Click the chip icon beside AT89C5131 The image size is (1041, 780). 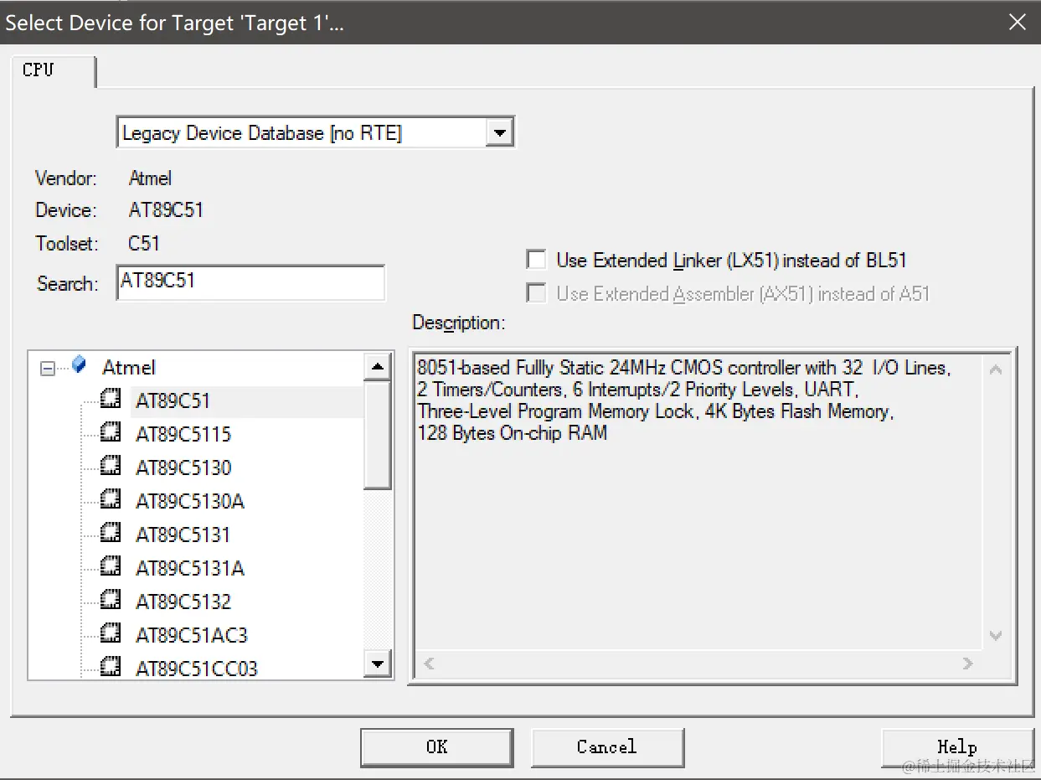click(x=111, y=534)
